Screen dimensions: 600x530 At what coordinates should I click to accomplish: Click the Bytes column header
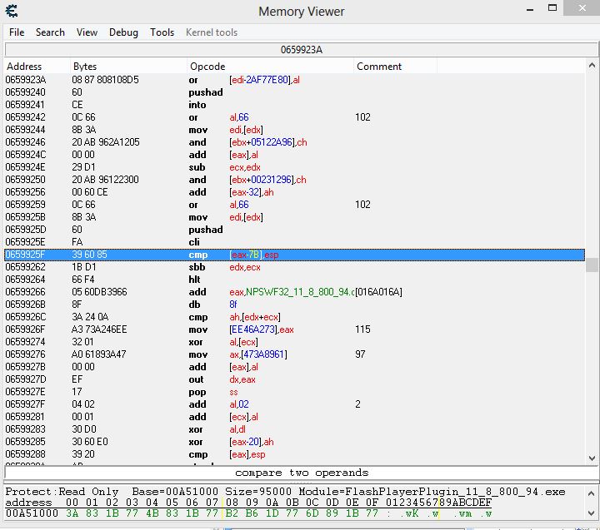(85, 67)
